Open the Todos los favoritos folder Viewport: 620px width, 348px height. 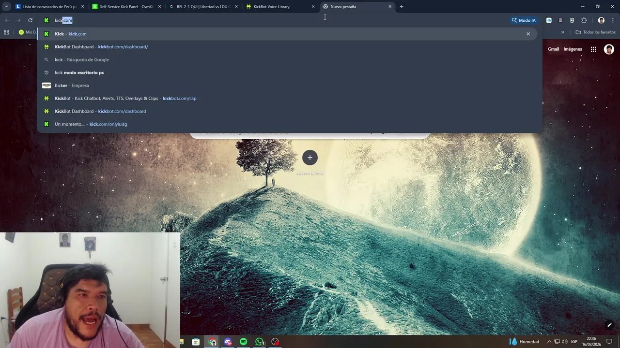pyautogui.click(x=595, y=32)
